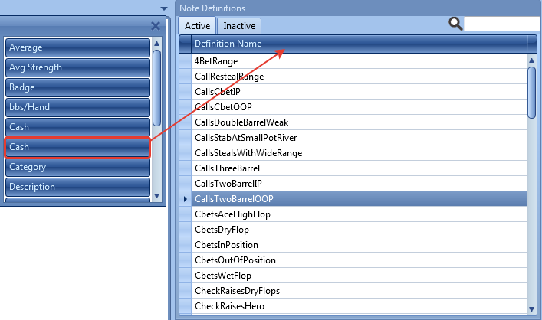Click field chooser scrollbar down arrow
Viewport: 542px width, 320px height.
(x=157, y=195)
